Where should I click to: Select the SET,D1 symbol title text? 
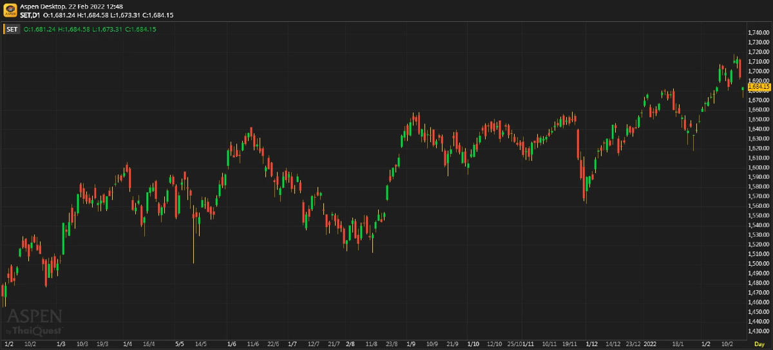click(30, 14)
